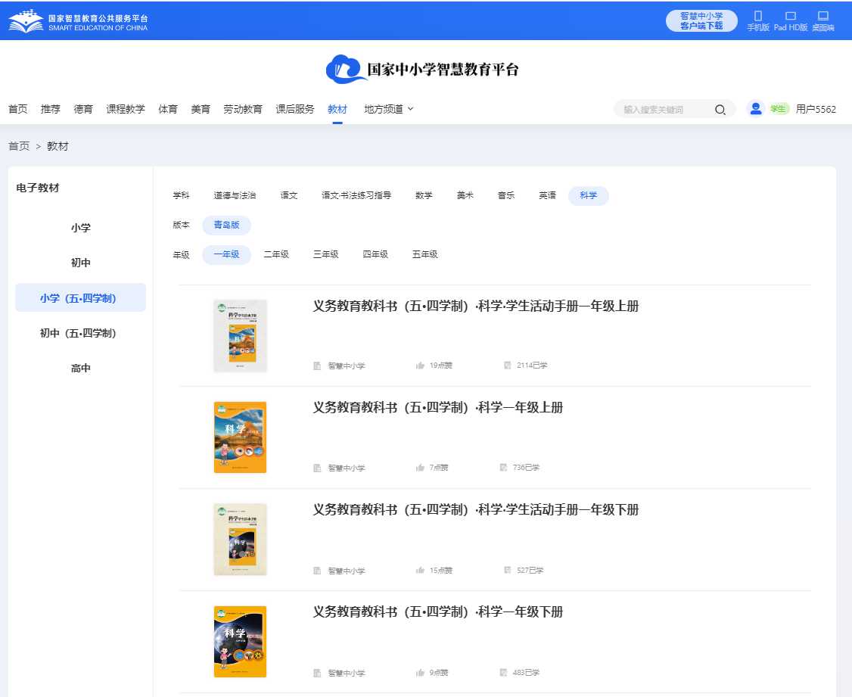Filter by subject 英语
The width and height of the screenshot is (852, 697).
547,195
